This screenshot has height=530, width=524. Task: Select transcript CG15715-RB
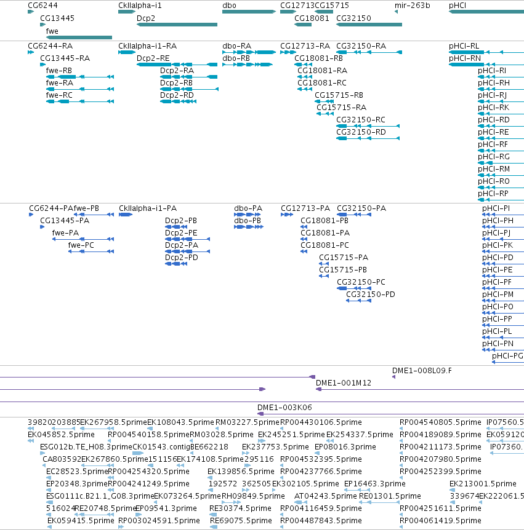pos(339,95)
